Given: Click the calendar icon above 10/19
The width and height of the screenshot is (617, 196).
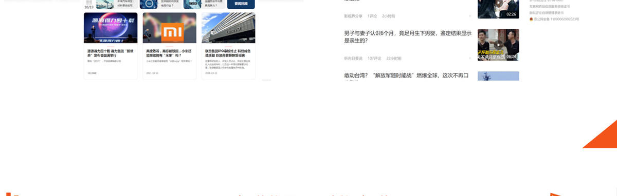Looking at the screenshot, I should pos(89,2).
